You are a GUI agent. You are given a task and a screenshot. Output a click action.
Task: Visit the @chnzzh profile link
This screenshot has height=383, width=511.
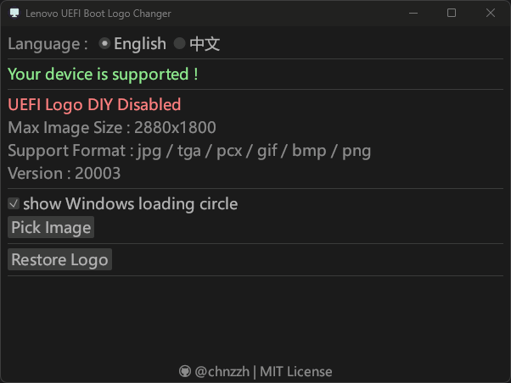(222, 372)
